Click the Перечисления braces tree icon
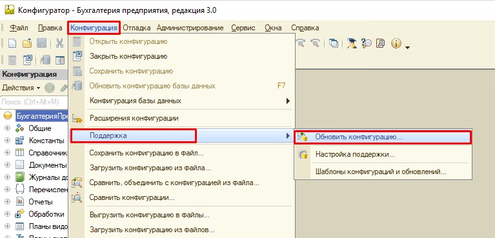495x238 pixels. [x=20, y=189]
